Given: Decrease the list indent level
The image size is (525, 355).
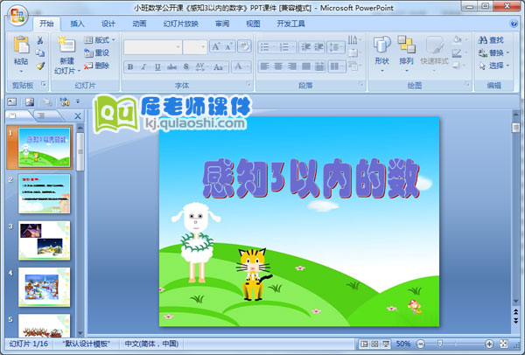Looking at the screenshot, I should point(305,47).
